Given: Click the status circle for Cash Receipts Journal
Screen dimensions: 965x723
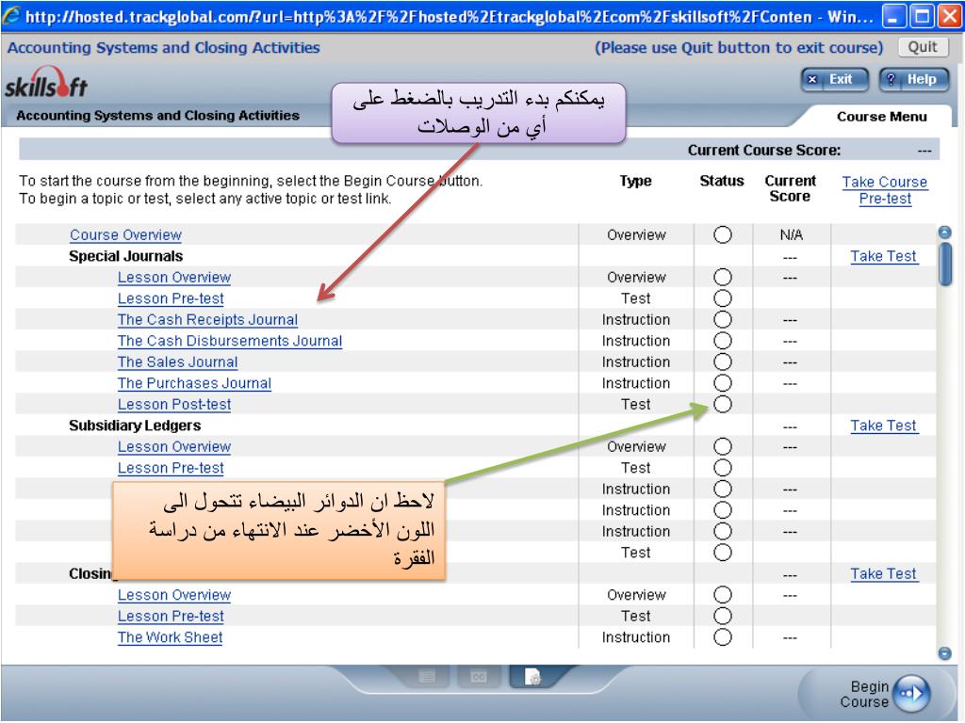Looking at the screenshot, I should click(x=723, y=320).
